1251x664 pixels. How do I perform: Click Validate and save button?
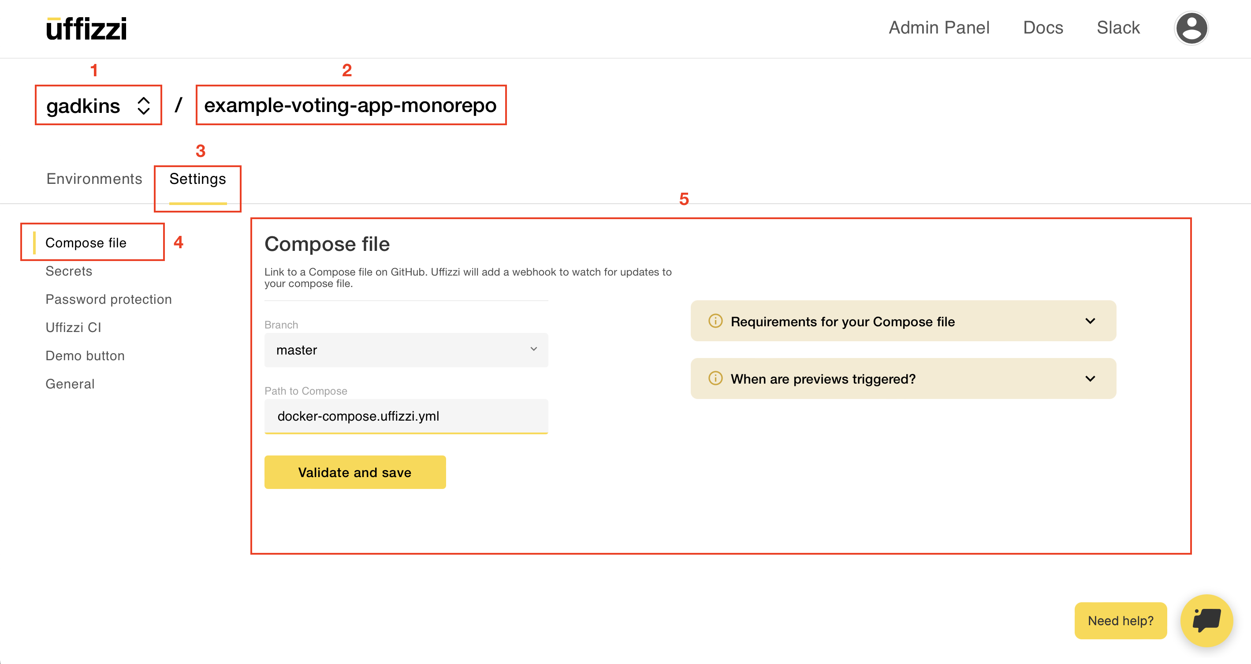(x=355, y=472)
